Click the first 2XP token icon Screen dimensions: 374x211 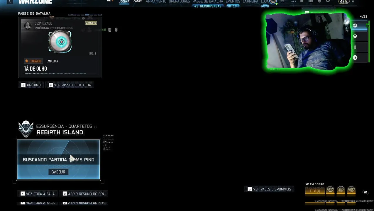click(x=330, y=189)
